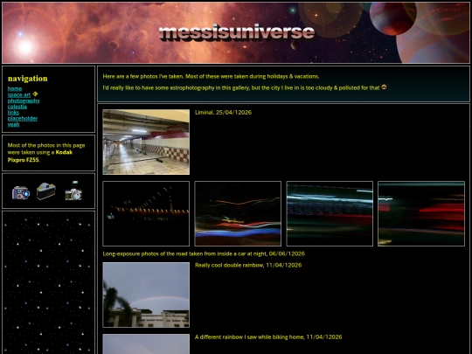The width and height of the screenshot is (472, 354).
Task: Open the celestia link
Action: (x=17, y=107)
